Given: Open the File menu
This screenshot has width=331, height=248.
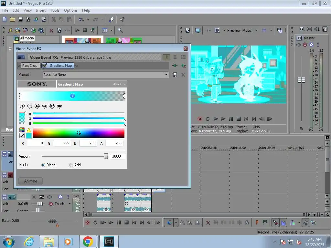Looking at the screenshot, I should point(5,10).
